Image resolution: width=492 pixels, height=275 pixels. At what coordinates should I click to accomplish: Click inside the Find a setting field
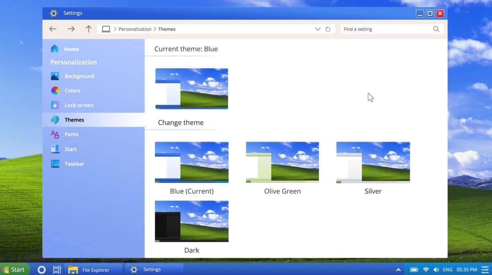pos(385,29)
